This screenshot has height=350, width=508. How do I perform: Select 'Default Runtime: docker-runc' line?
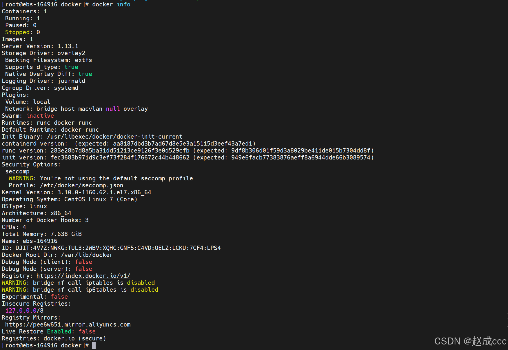(x=50, y=130)
